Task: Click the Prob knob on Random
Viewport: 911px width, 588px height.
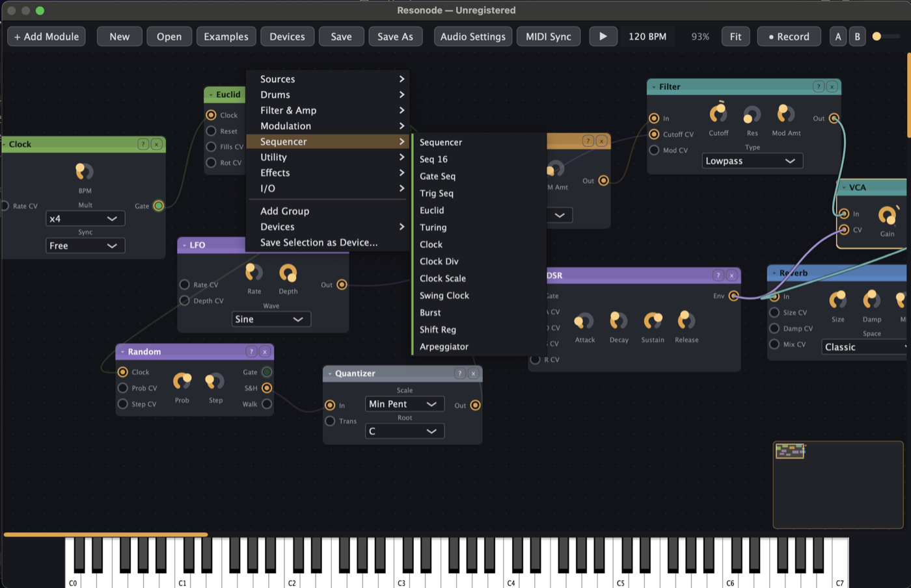Action: [182, 381]
